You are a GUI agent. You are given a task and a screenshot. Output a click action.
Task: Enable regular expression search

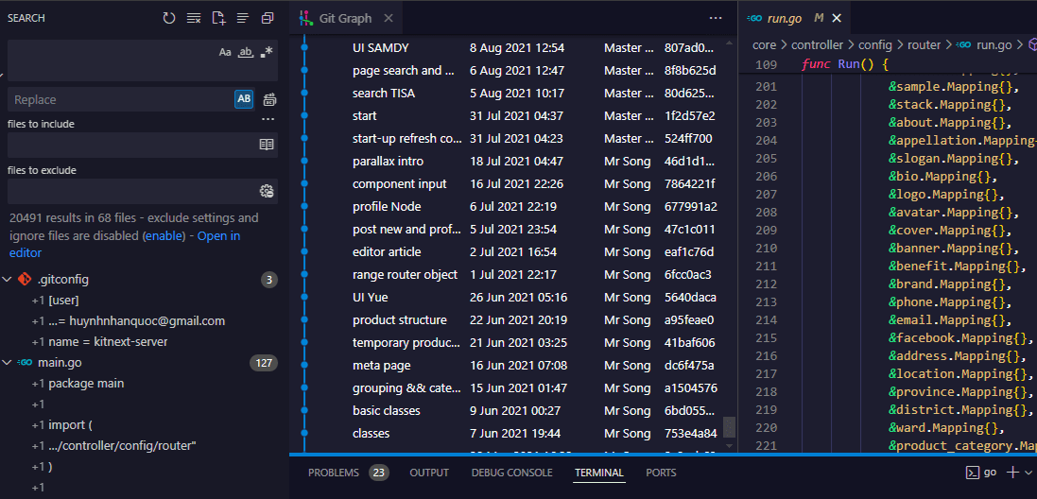pyautogui.click(x=267, y=53)
